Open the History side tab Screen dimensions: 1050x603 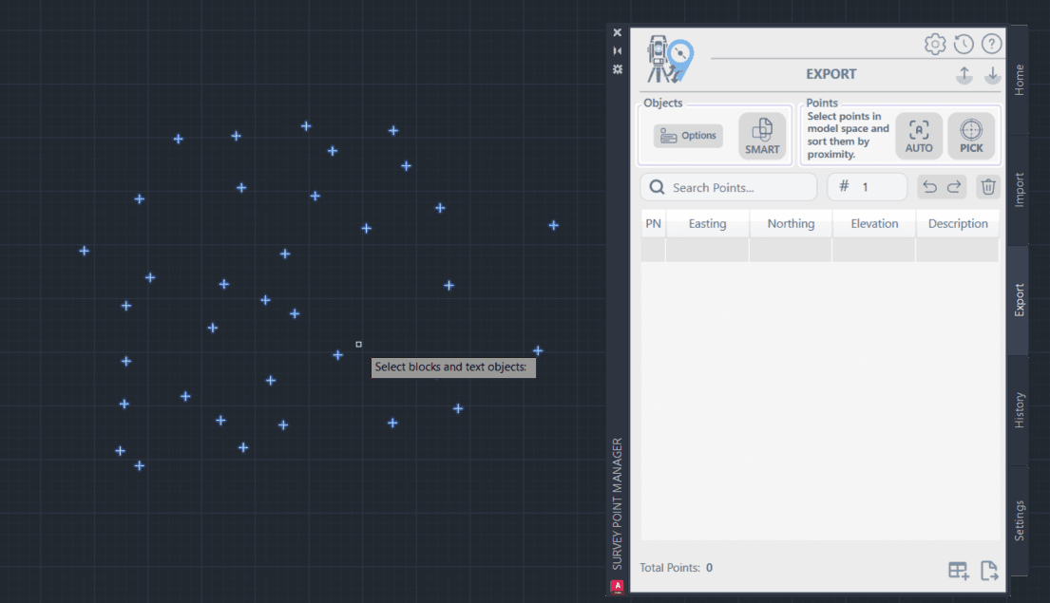click(1019, 410)
